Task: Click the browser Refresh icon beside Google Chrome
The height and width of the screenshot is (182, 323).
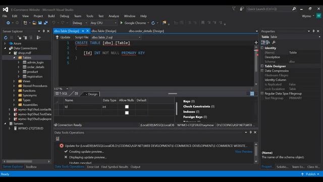Action: click(153, 23)
